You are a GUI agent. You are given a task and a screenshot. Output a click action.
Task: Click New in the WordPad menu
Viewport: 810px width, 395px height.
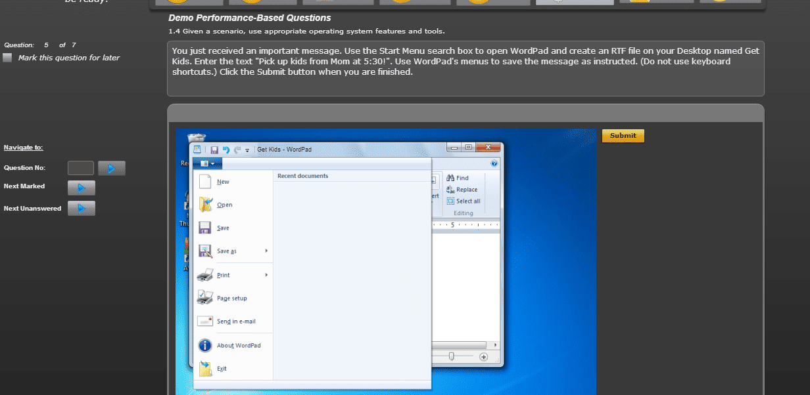(x=233, y=182)
